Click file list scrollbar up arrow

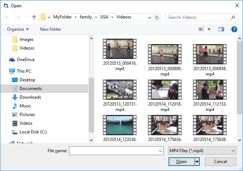(239, 38)
